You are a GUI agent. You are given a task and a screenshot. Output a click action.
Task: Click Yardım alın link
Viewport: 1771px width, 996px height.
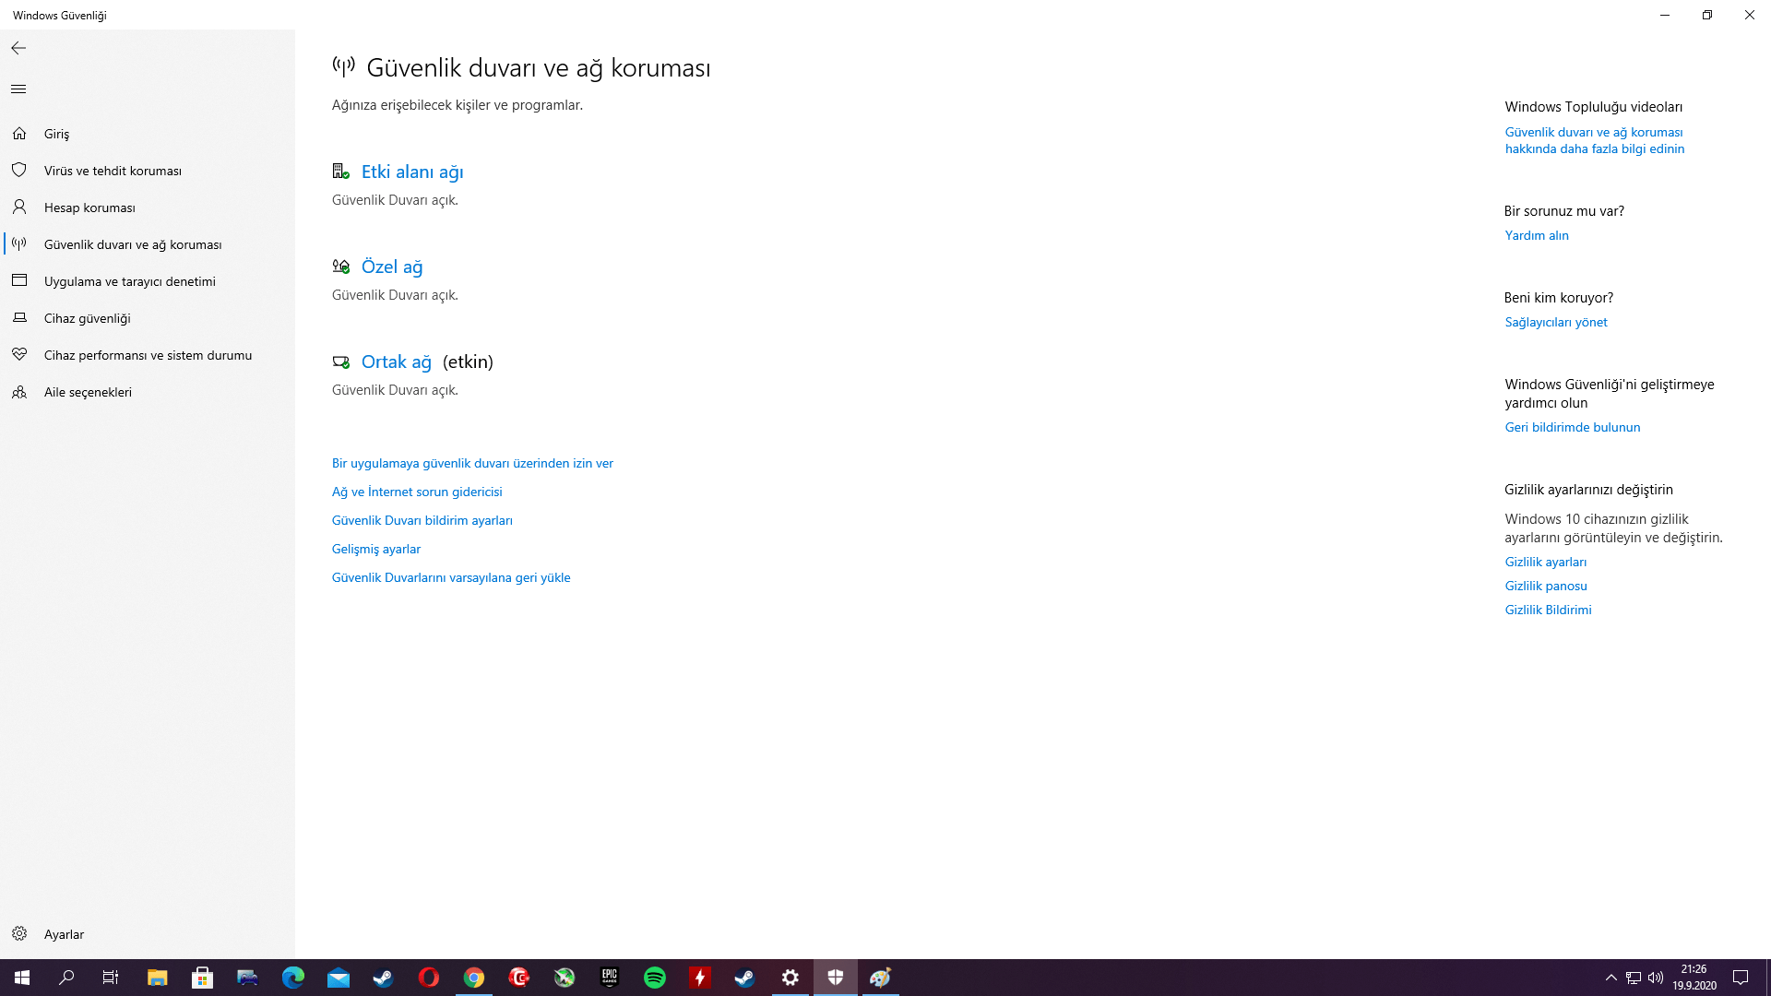[1536, 236]
